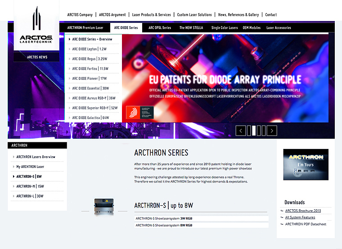Open ARC DIODE Series – Overview item

(x=92, y=39)
